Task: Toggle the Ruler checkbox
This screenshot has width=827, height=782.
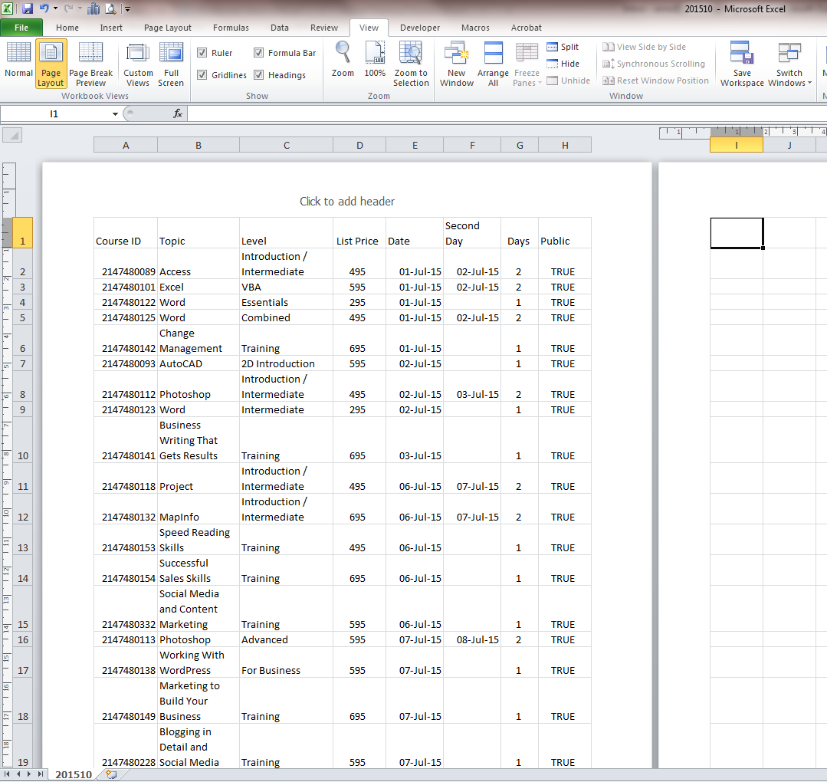Action: (x=202, y=53)
